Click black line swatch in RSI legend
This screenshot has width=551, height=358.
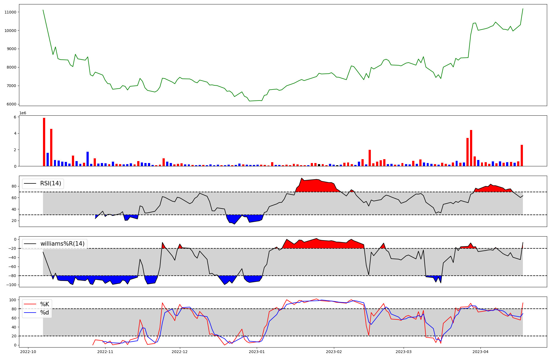point(30,183)
